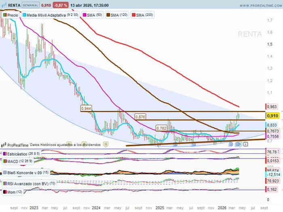Click the Precio legend color swatch
The height and width of the screenshot is (212, 283).
pyautogui.click(x=5, y=15)
